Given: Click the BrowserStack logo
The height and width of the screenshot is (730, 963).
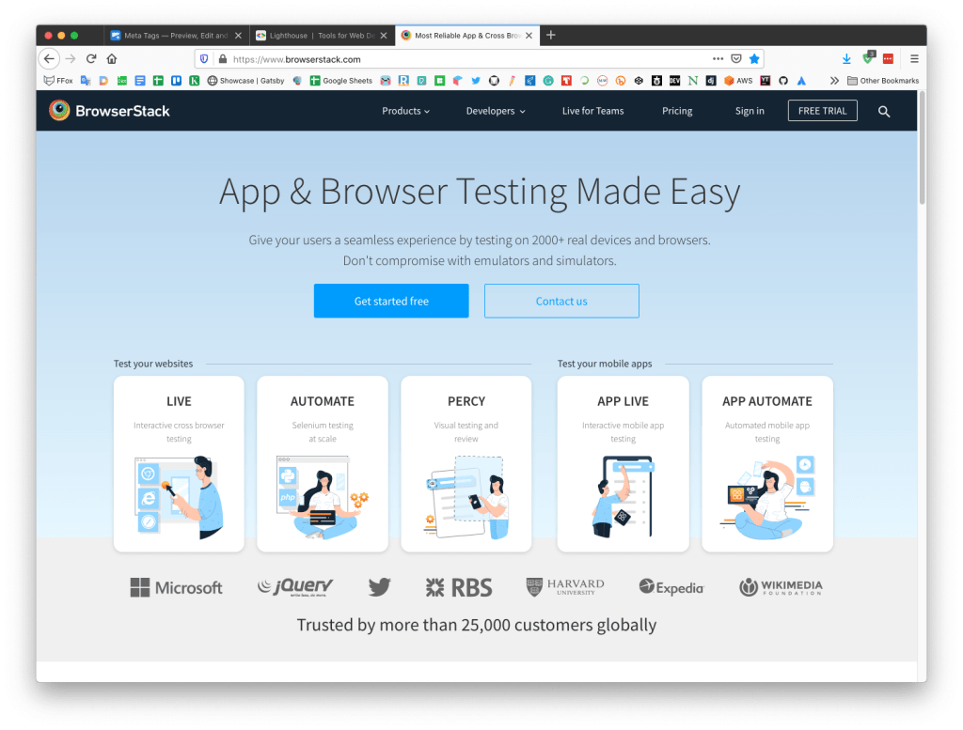Looking at the screenshot, I should 109,111.
